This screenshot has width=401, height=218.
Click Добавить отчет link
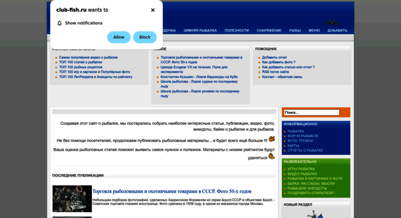pos(275,57)
